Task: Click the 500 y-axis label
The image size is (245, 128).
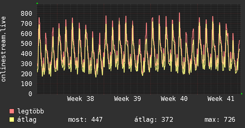Action: pos(26,44)
